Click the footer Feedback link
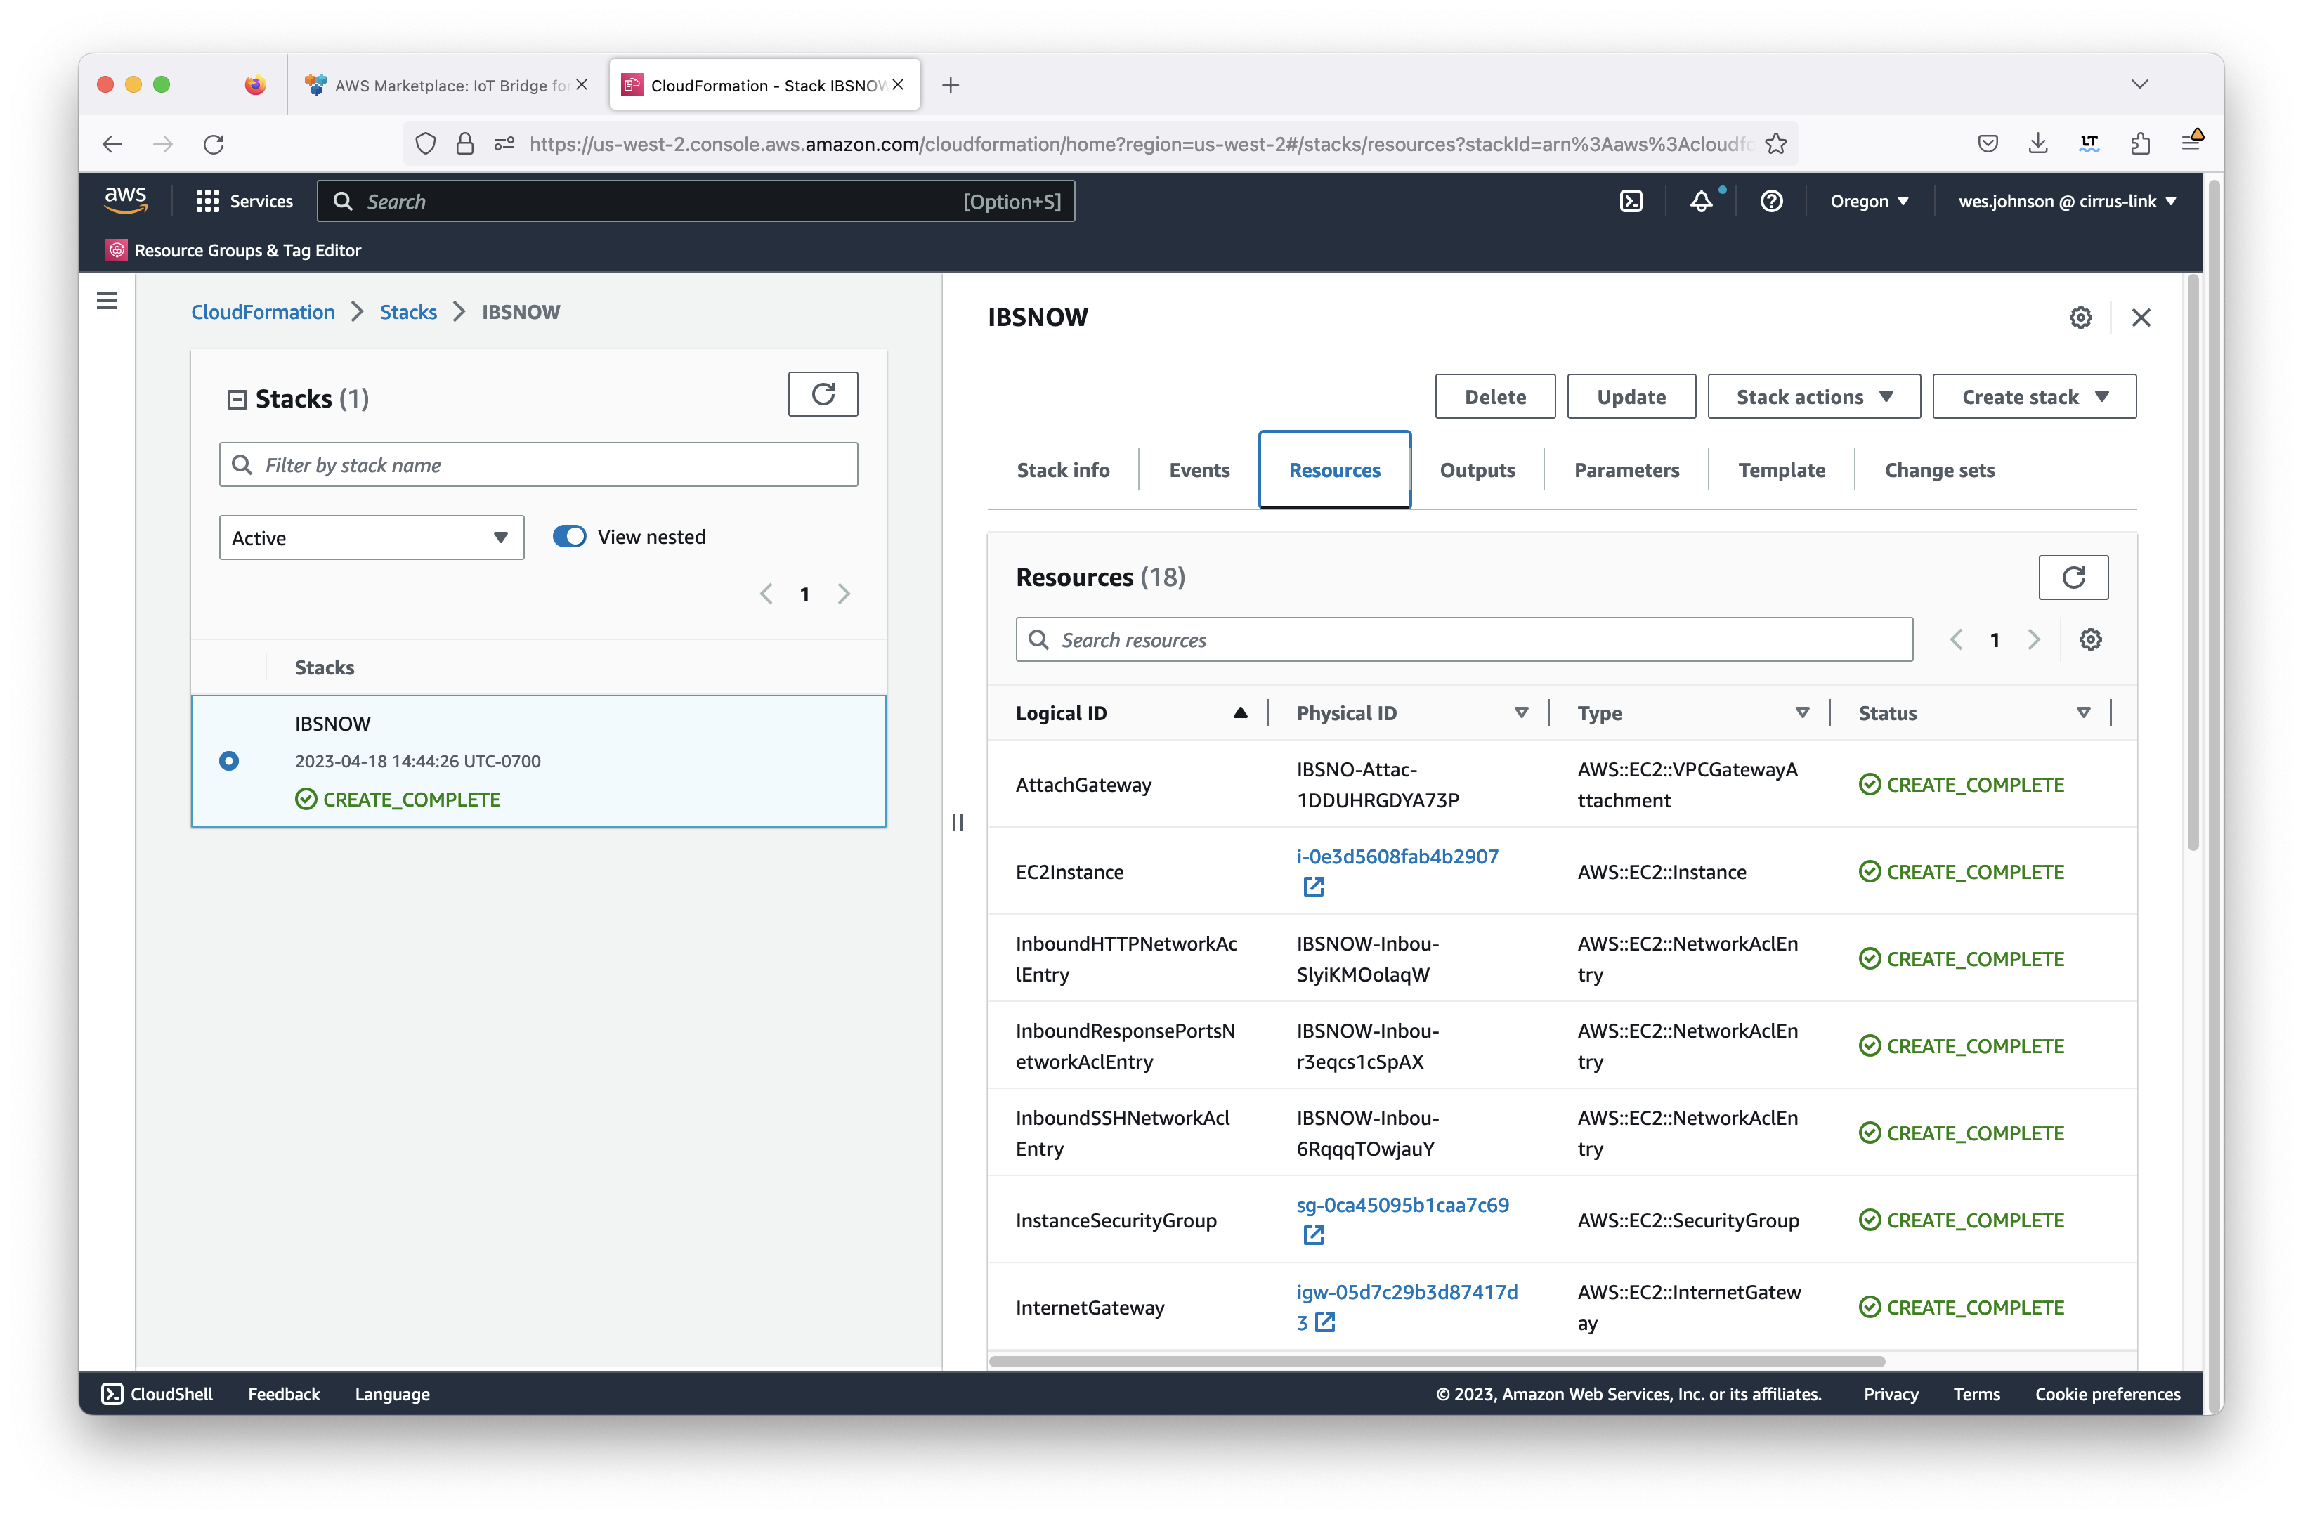2303x1519 pixels. click(283, 1394)
